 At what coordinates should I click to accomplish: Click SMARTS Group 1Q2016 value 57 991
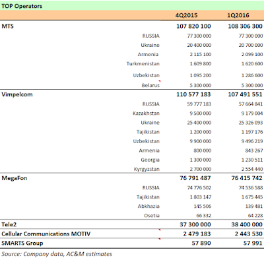tap(253, 243)
